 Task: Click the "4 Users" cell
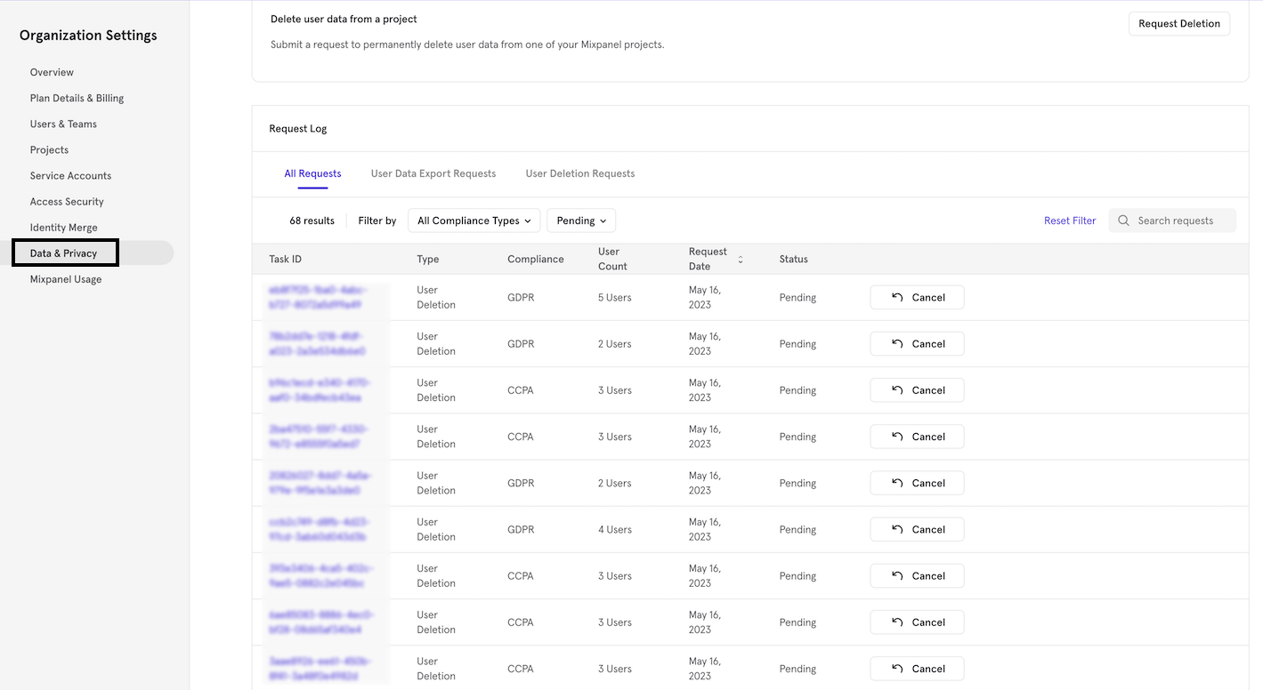pyautogui.click(x=615, y=530)
